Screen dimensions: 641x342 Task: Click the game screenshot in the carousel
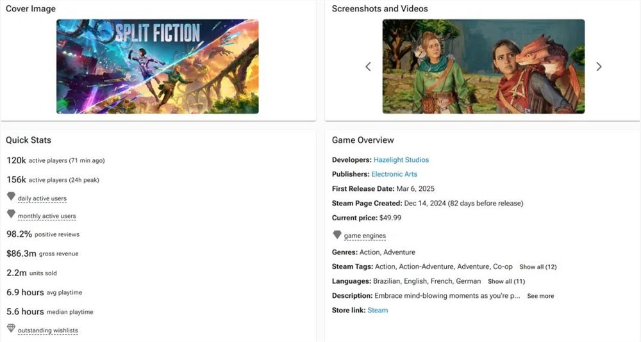[x=483, y=67]
